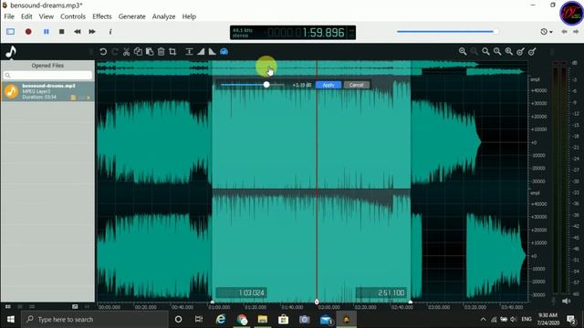
Task: Delete the selection with the trash icon
Action: pos(161,52)
